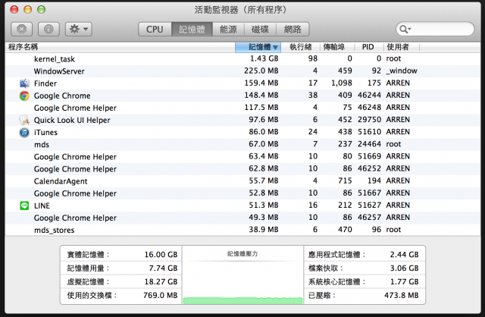The width and height of the screenshot is (485, 317).
Task: Click the 1,098 ports value for Finder
Action: pyautogui.click(x=342, y=83)
